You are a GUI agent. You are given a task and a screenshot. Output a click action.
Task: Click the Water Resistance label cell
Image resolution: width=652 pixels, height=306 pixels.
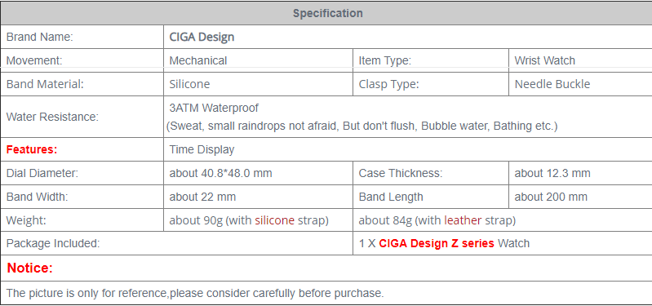82,117
